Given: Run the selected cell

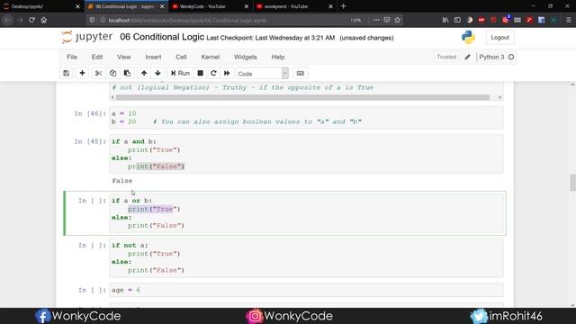Looking at the screenshot, I should coord(180,73).
